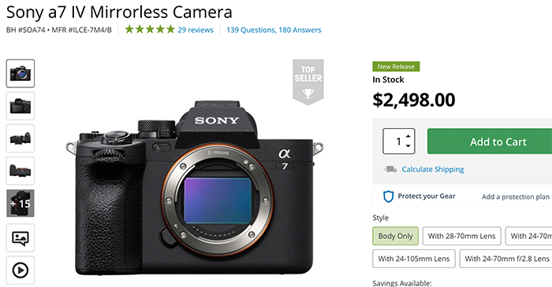Screen dimensions: 552x287
Task: Choose With 24-70mm f/2.8 Lens style
Action: tap(506, 259)
